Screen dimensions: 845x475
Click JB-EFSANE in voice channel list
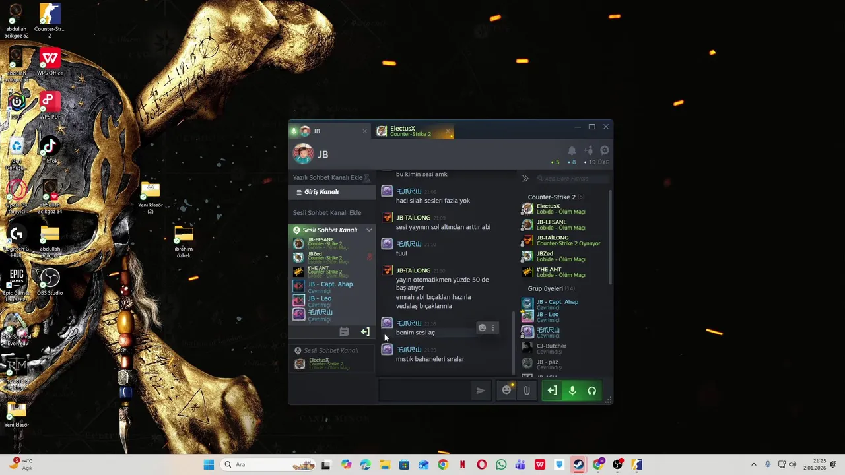[x=331, y=243]
